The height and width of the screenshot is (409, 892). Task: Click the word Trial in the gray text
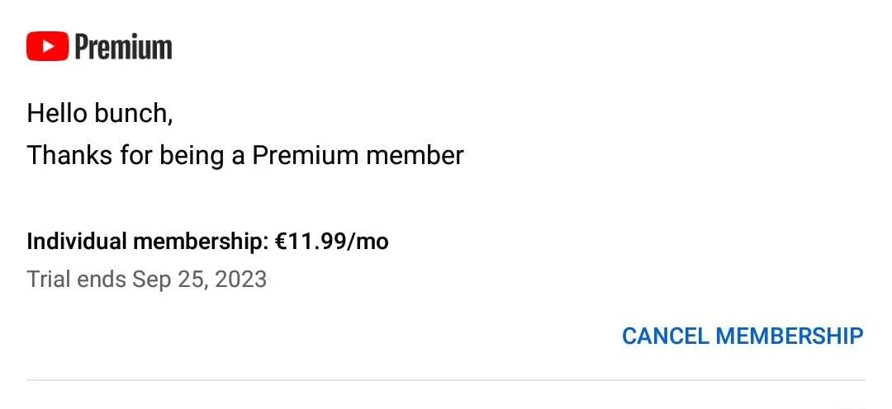(x=49, y=280)
